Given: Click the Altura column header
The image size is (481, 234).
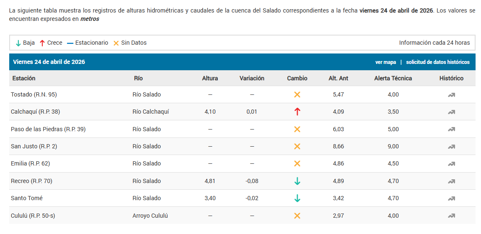Looking at the screenshot, I should 210,78.
